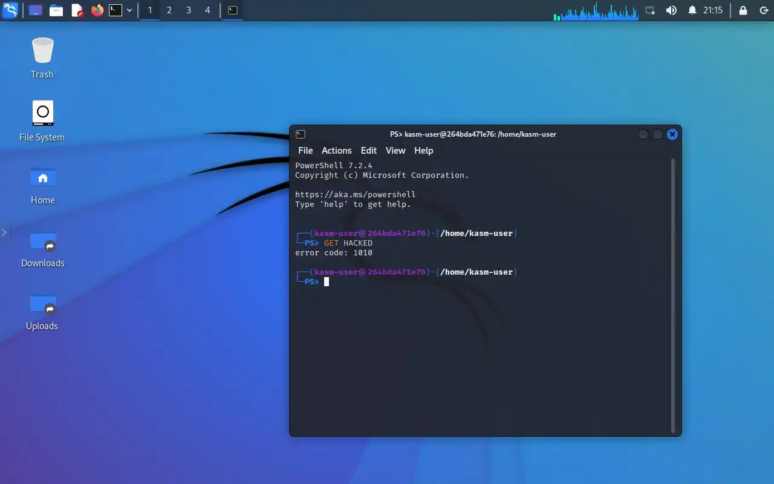
Task: Lock the screen with padlock icon
Action: coord(743,10)
